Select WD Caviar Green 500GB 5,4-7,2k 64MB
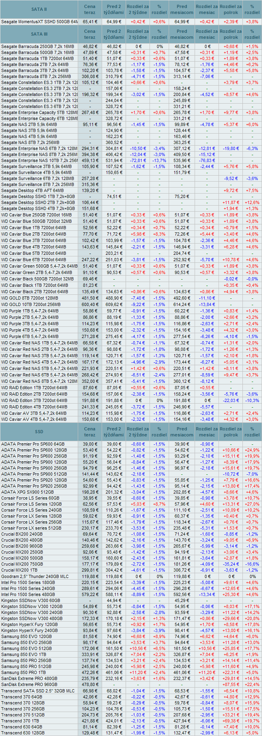This screenshot has height=736, width=262. pos(39,266)
